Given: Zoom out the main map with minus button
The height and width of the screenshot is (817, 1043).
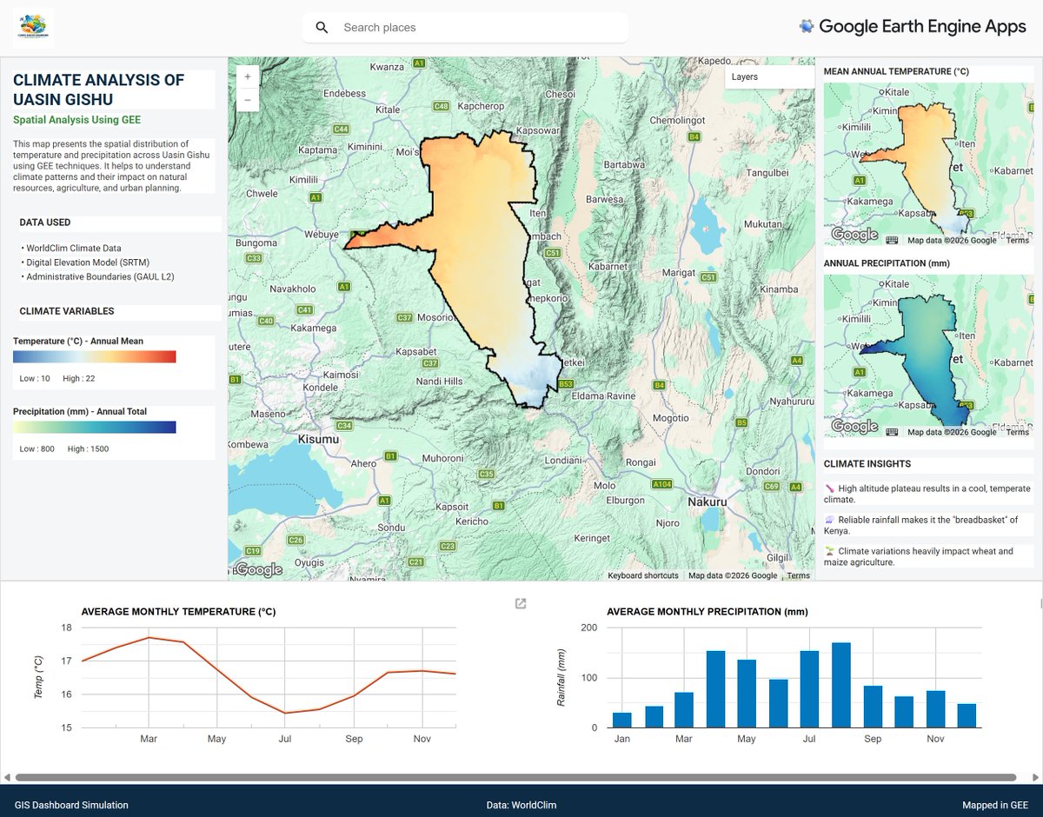Looking at the screenshot, I should coord(247,100).
